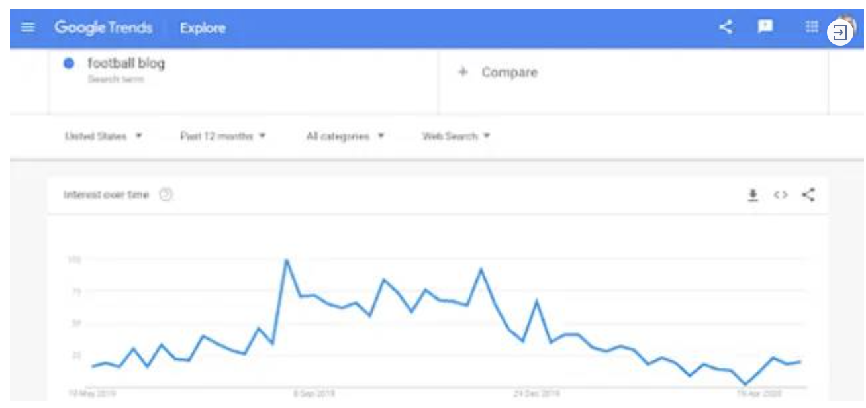
Task: Share the interest over time chart
Action: click(x=808, y=195)
